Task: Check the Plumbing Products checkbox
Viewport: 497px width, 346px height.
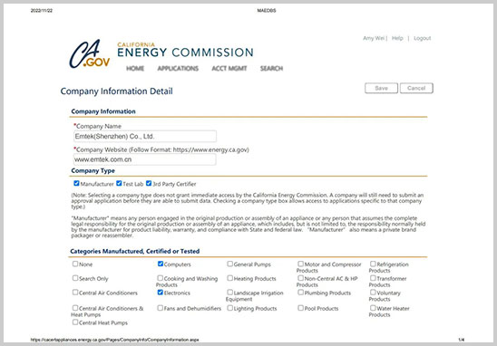Action: point(300,293)
